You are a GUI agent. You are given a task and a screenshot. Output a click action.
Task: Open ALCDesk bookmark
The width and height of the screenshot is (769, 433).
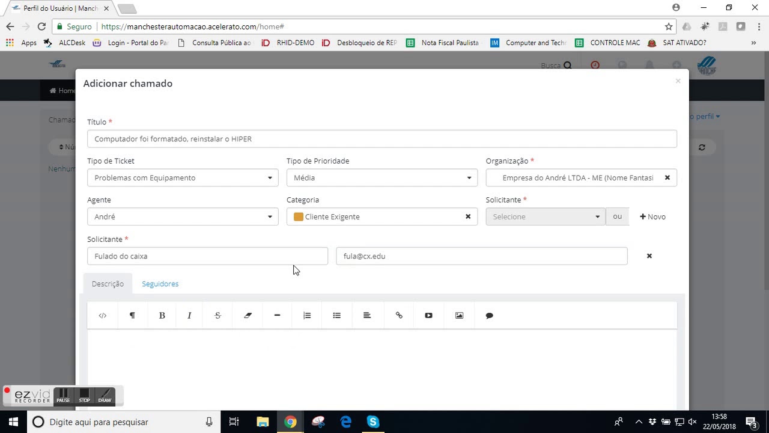[65, 43]
